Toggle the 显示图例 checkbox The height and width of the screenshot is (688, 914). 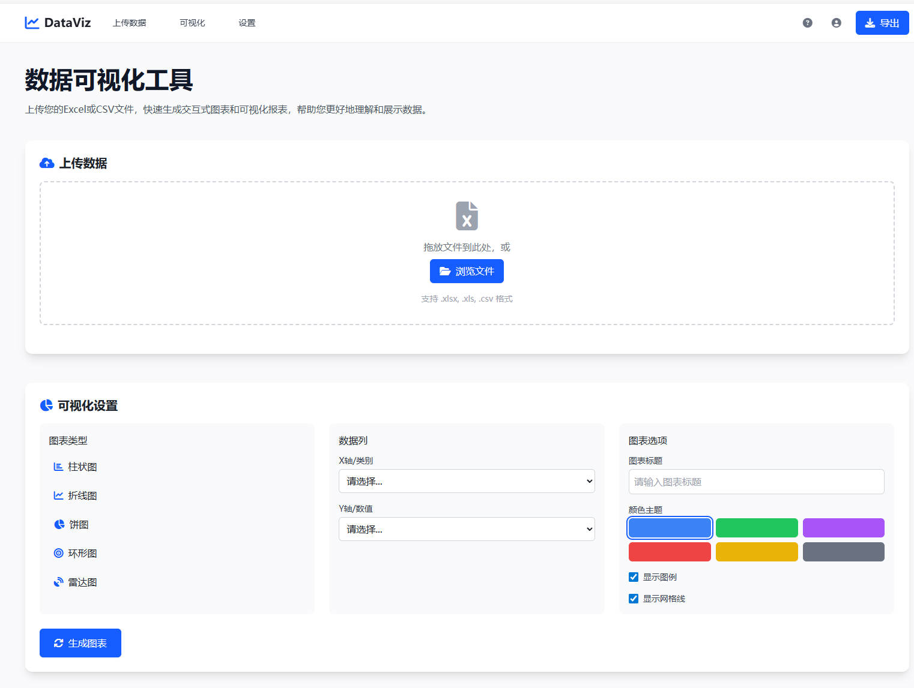click(x=634, y=577)
